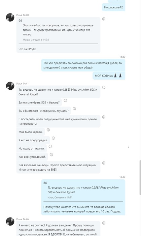Jump to quoted message 'Миша, Сегодня в 14:38'
Screen dimensions: 141x236
click(x=36, y=40)
